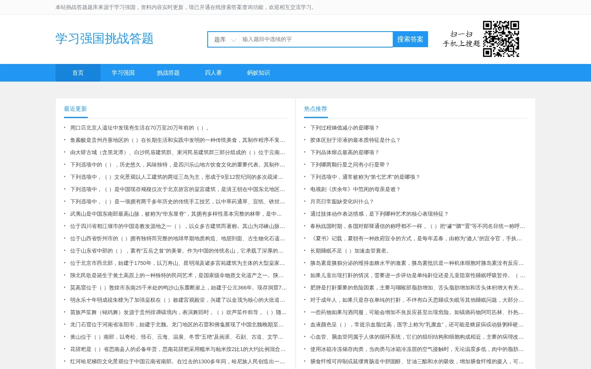Click the question search input field

coord(316,39)
